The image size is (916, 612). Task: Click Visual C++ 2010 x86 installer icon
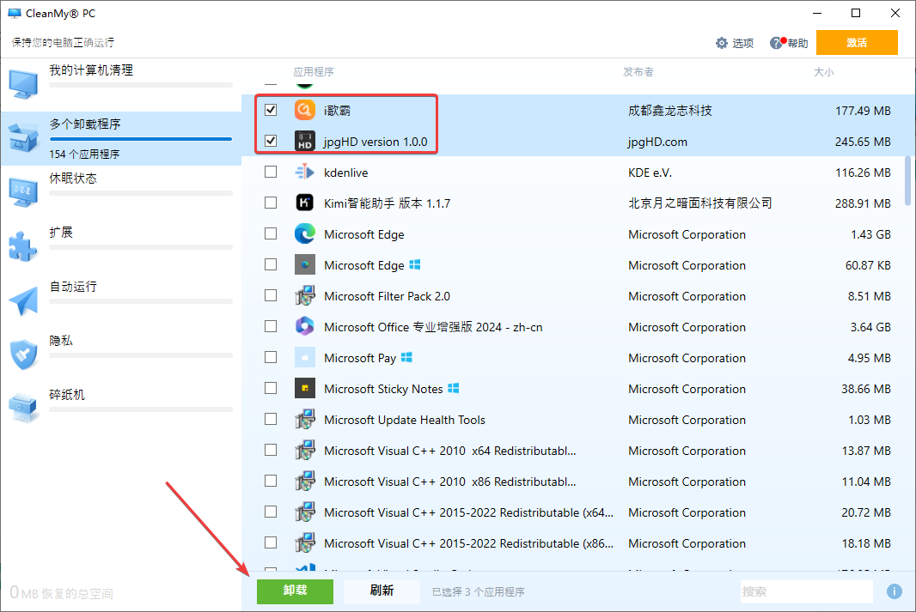(x=304, y=482)
